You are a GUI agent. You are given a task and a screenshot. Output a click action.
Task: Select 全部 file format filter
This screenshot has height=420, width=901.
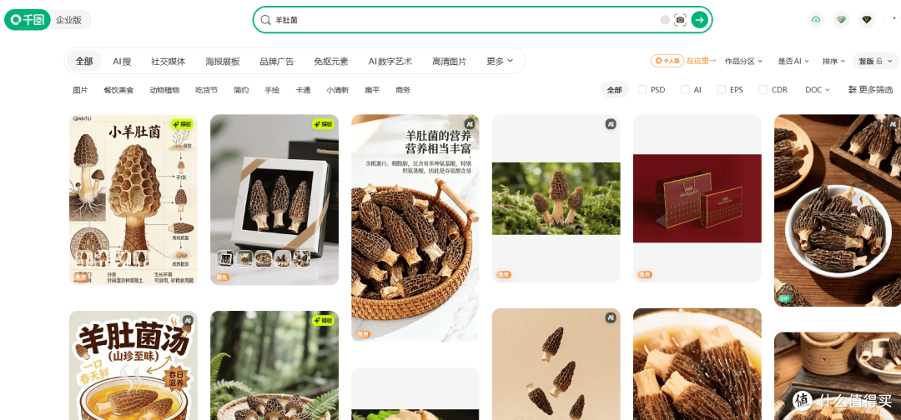pyautogui.click(x=614, y=90)
